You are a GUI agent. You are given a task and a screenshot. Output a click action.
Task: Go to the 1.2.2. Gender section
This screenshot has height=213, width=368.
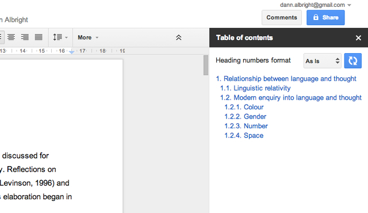point(246,116)
